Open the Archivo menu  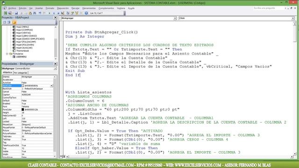(x=12, y=8)
